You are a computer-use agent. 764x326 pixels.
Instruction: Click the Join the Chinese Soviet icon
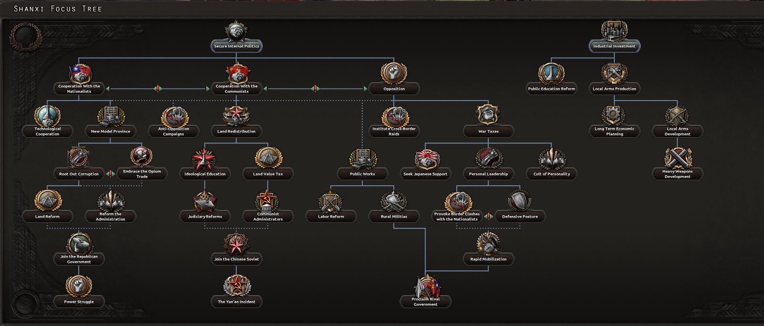click(x=236, y=244)
